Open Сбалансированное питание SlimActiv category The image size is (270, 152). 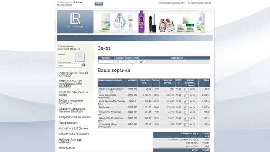pyautogui.click(x=72, y=110)
